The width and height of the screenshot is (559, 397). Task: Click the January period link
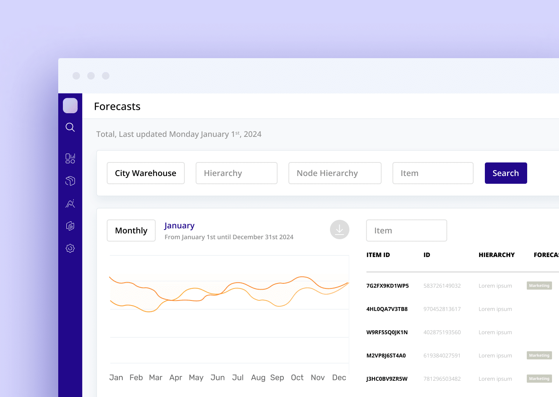pos(179,226)
